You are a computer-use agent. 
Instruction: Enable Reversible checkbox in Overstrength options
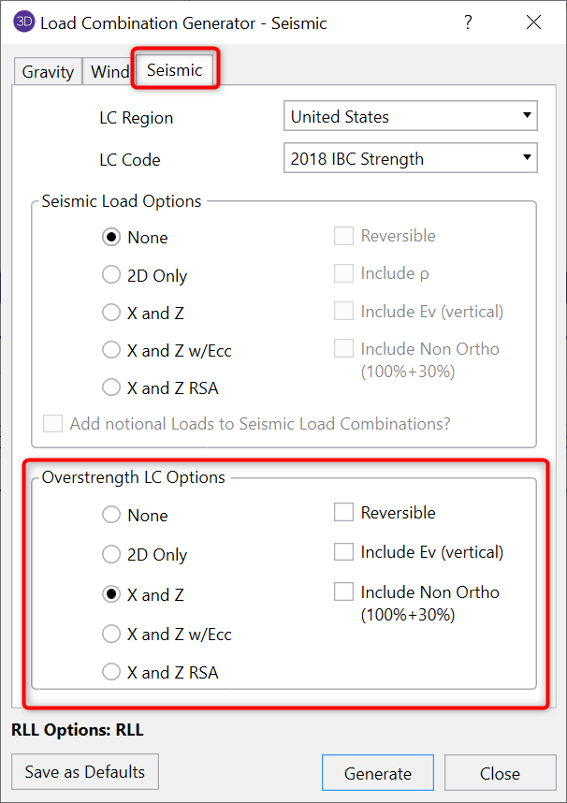[343, 513]
